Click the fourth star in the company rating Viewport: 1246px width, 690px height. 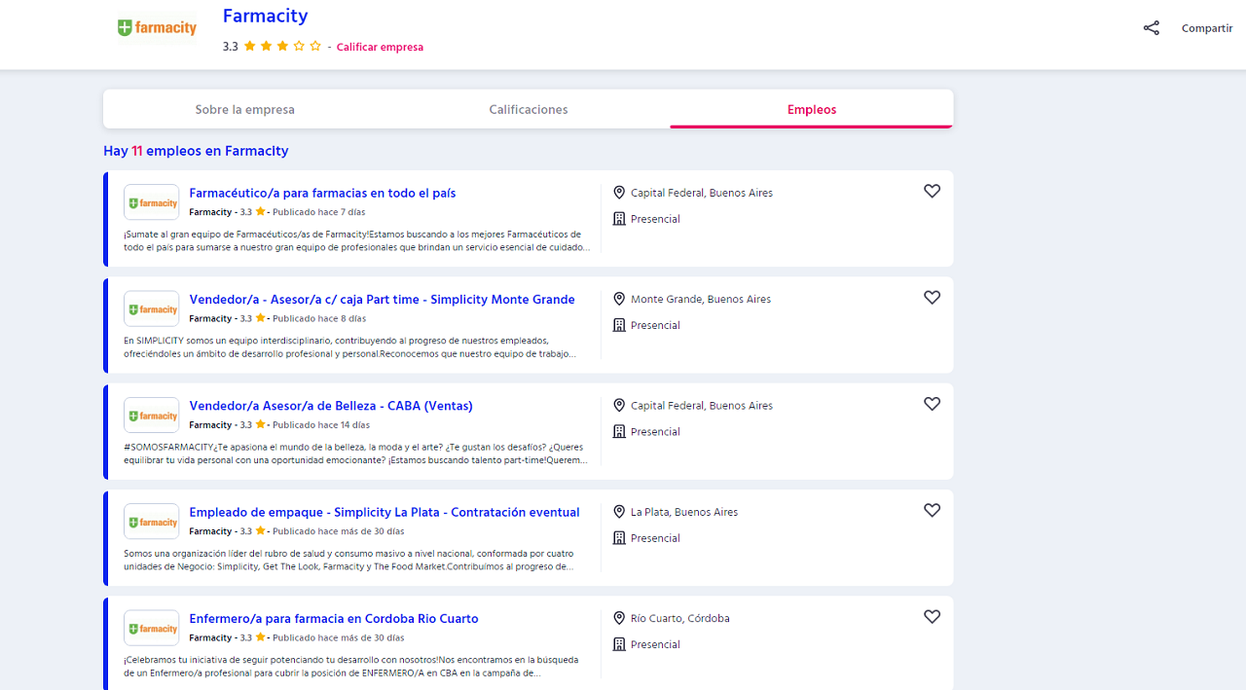click(299, 46)
